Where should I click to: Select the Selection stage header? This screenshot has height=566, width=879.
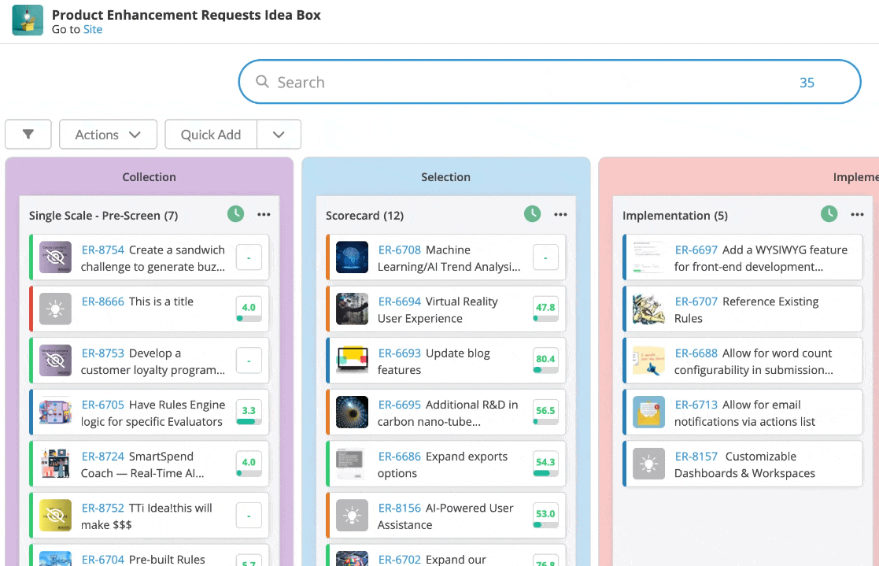[x=445, y=176]
